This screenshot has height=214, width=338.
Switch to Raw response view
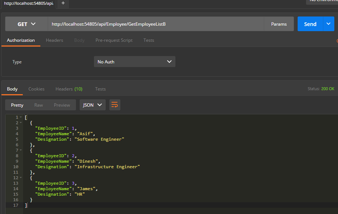[39, 105]
